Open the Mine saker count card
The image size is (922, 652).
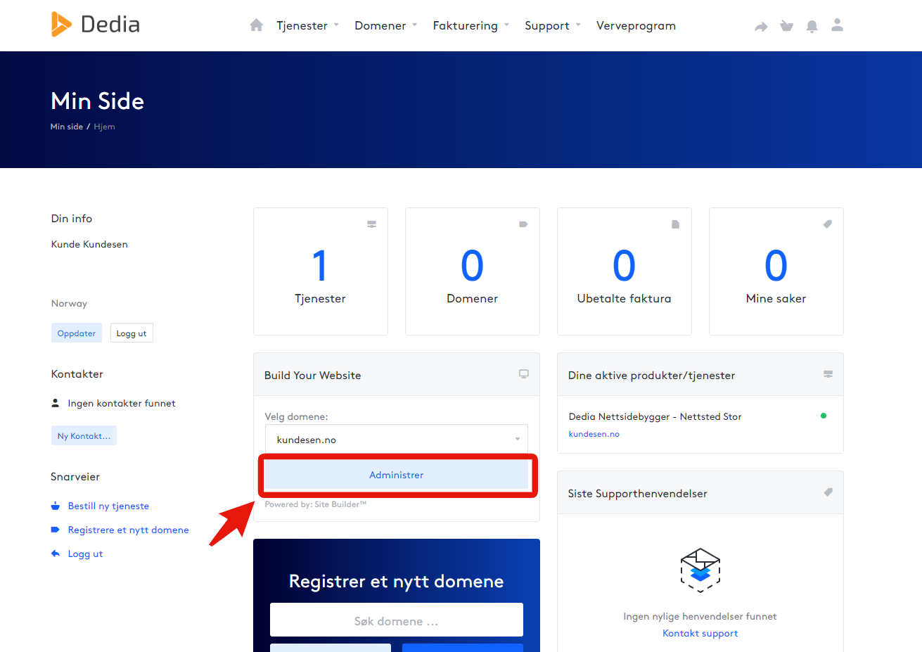(x=776, y=271)
